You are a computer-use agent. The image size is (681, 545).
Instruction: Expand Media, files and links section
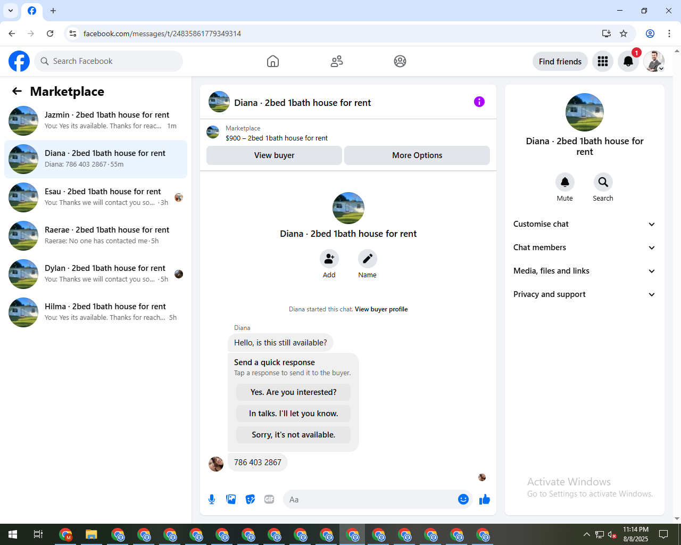coord(584,271)
